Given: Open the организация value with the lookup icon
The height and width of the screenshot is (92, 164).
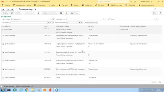Looking at the screenshot, I should pos(54,19).
